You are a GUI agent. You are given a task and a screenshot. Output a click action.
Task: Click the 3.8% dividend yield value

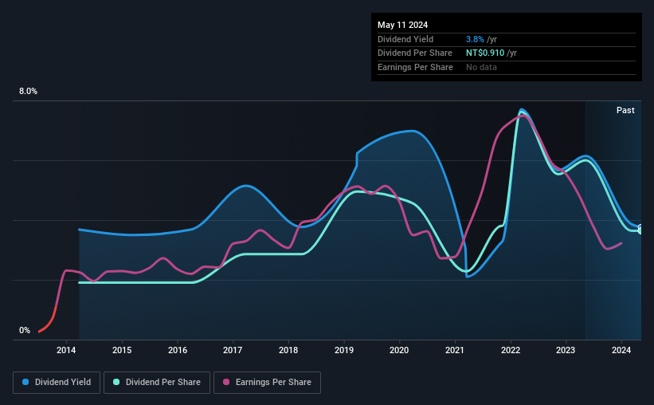click(475, 39)
